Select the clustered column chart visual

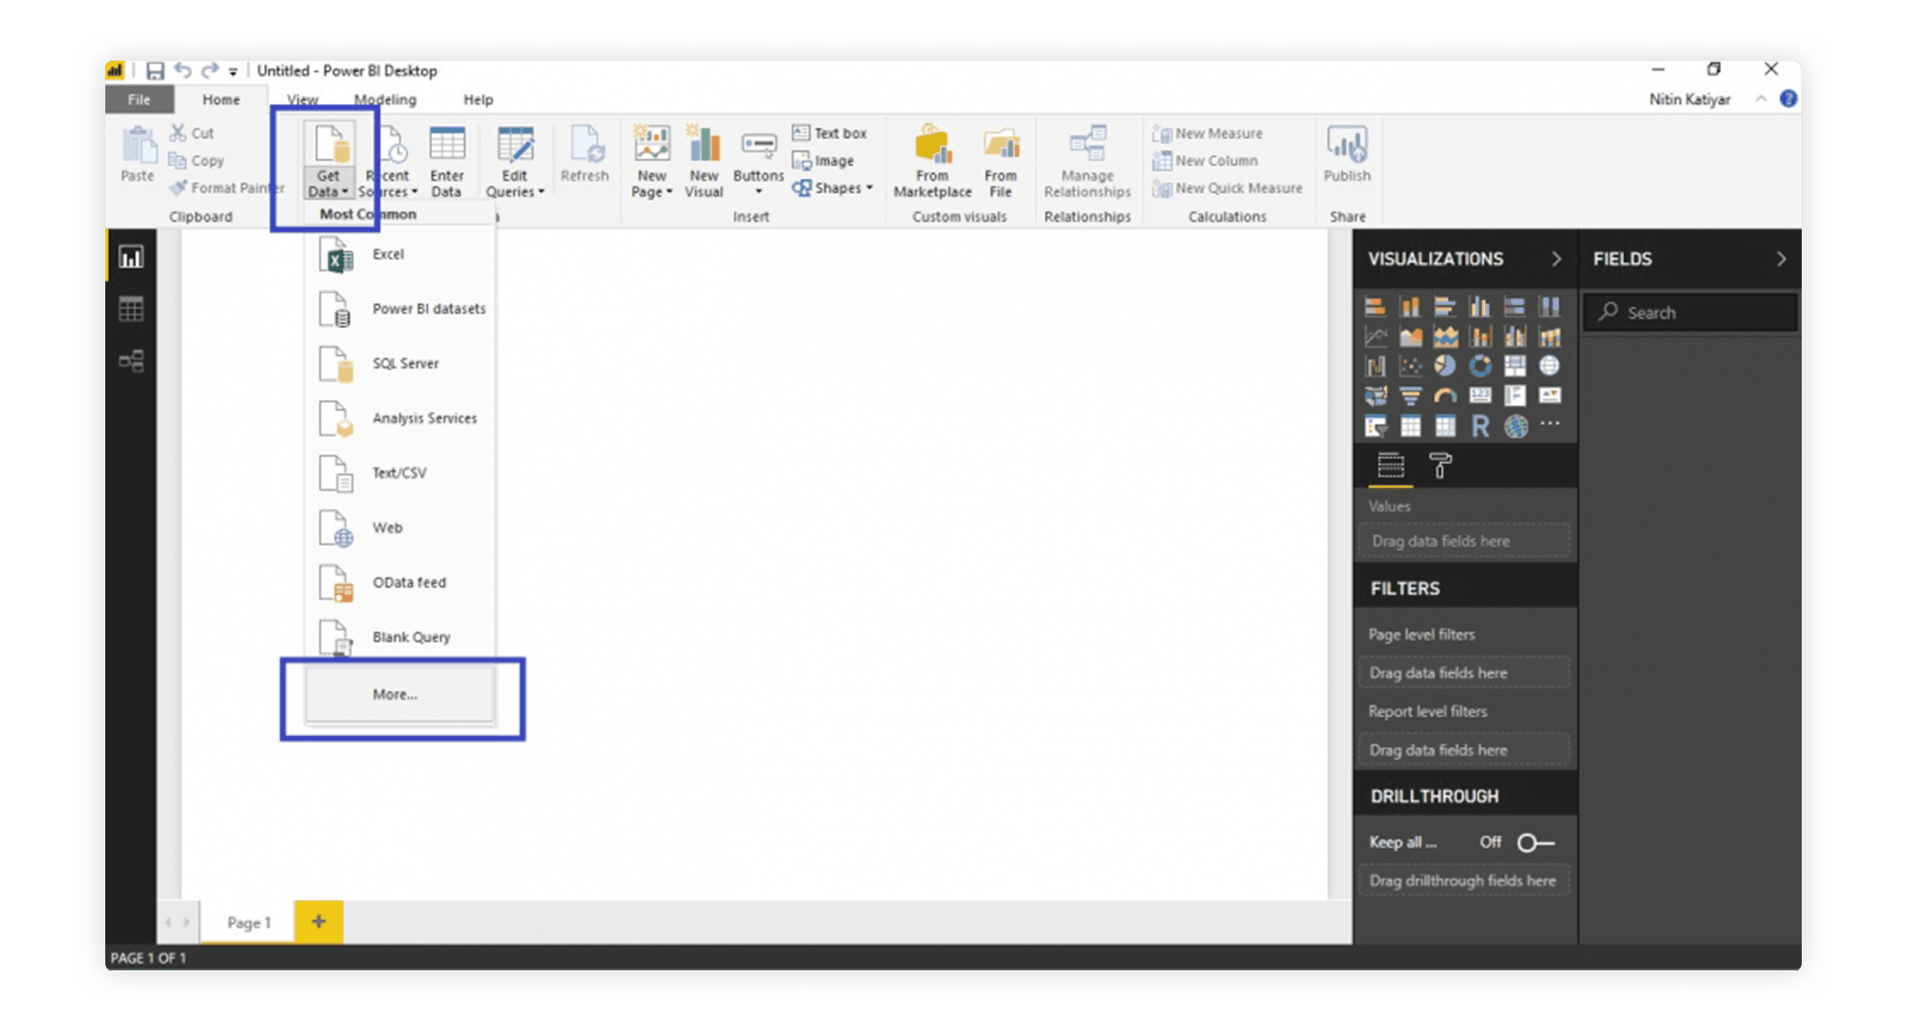1480,306
